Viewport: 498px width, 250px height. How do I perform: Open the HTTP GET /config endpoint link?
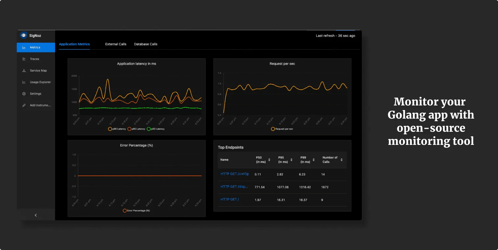pyautogui.click(x=234, y=174)
